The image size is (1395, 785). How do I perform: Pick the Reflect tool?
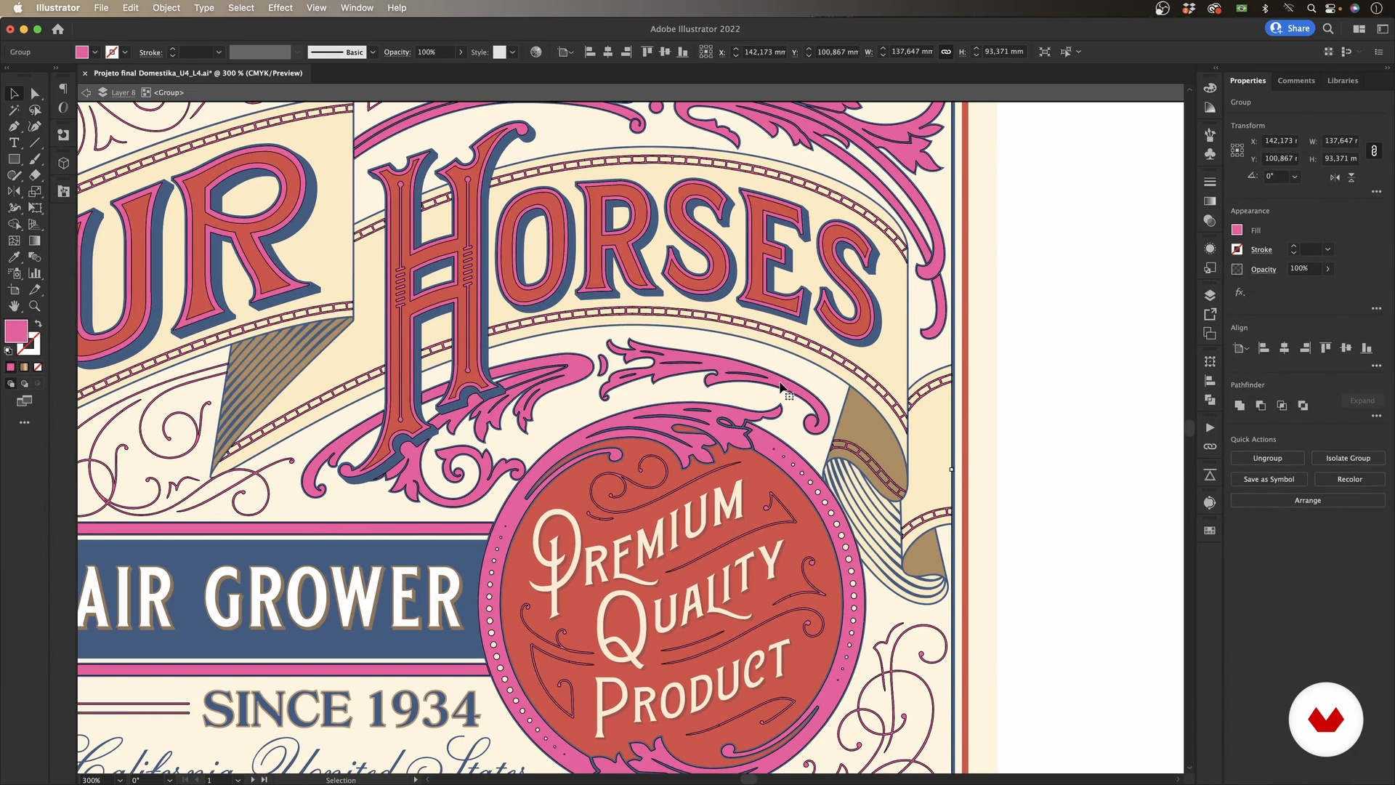coord(14,192)
